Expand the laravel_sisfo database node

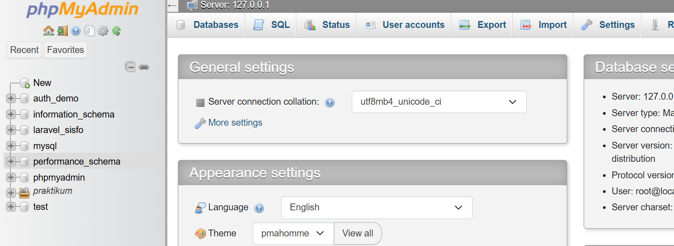(x=11, y=130)
